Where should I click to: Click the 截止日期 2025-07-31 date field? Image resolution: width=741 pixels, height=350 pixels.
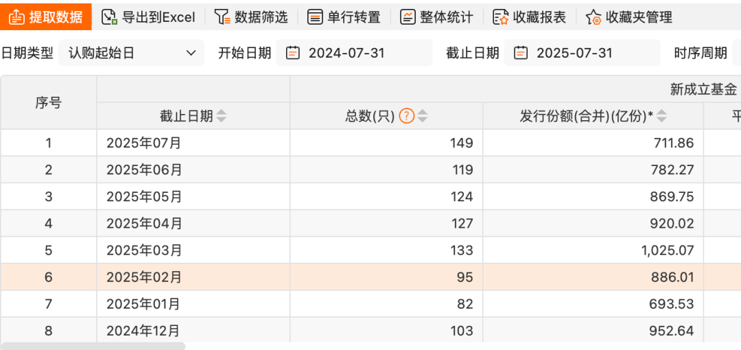click(583, 52)
